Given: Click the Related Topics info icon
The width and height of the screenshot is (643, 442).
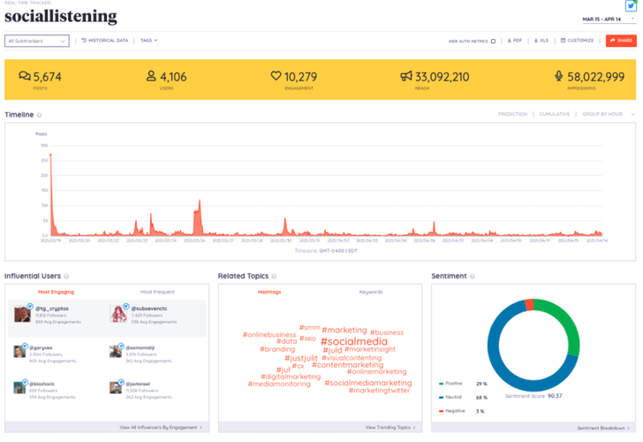Looking at the screenshot, I should pyautogui.click(x=273, y=277).
